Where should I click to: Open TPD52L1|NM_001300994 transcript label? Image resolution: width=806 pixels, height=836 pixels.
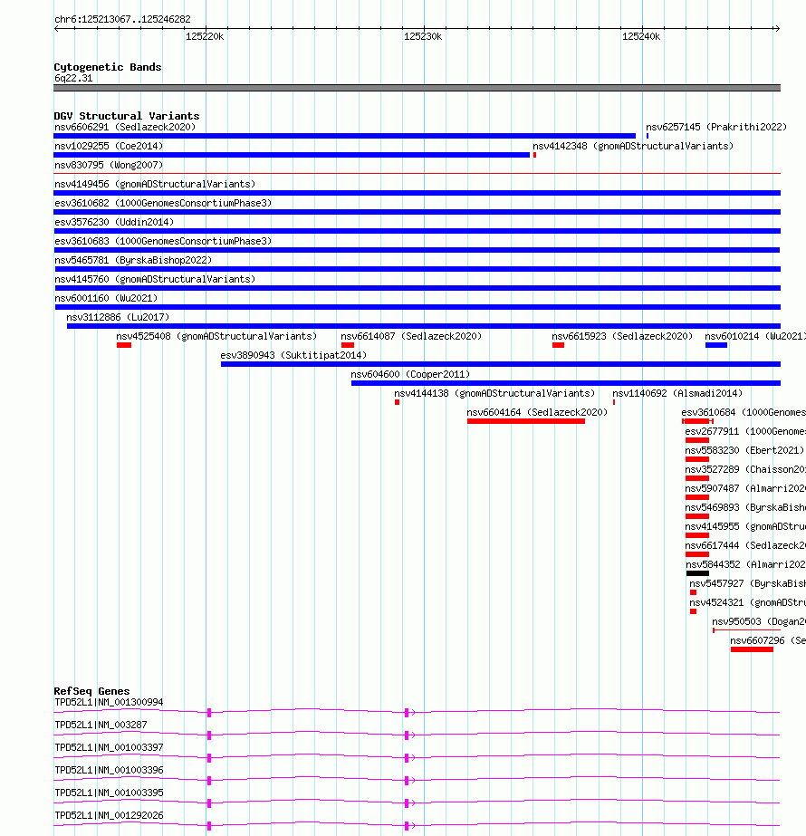(109, 702)
